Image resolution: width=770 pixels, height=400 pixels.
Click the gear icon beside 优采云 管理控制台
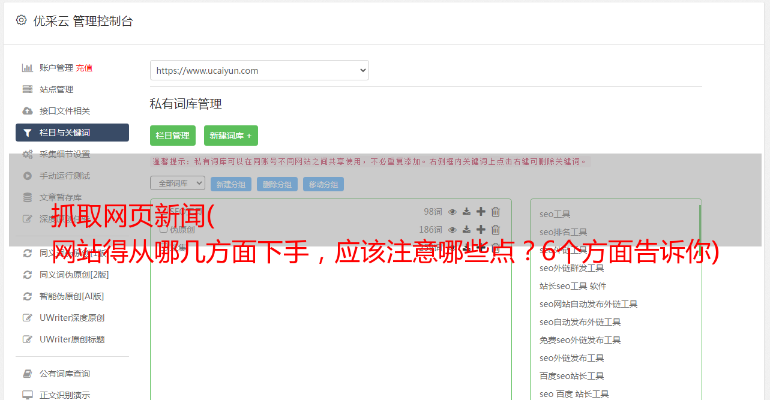point(21,20)
